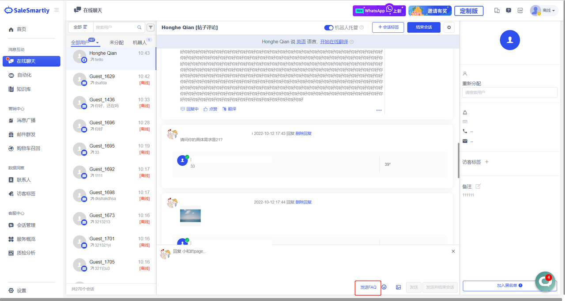Viewport: 565px width, 301px height.
Task: Click the filter funnel icon beside search
Action: coord(151,27)
